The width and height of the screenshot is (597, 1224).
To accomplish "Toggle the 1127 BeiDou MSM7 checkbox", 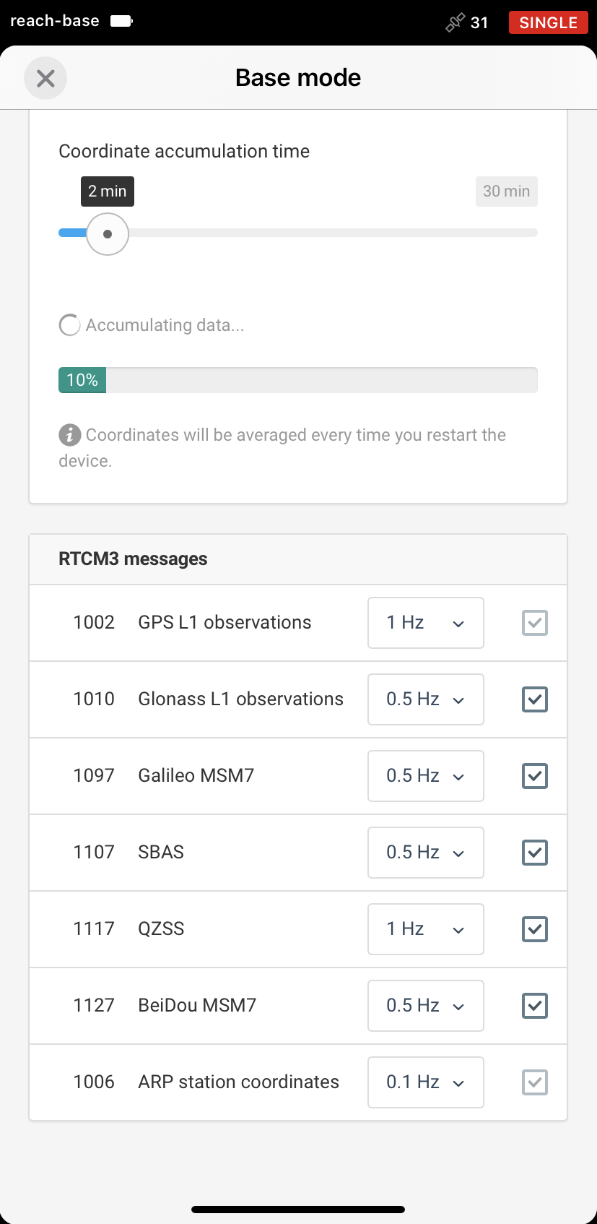I will 535,1006.
